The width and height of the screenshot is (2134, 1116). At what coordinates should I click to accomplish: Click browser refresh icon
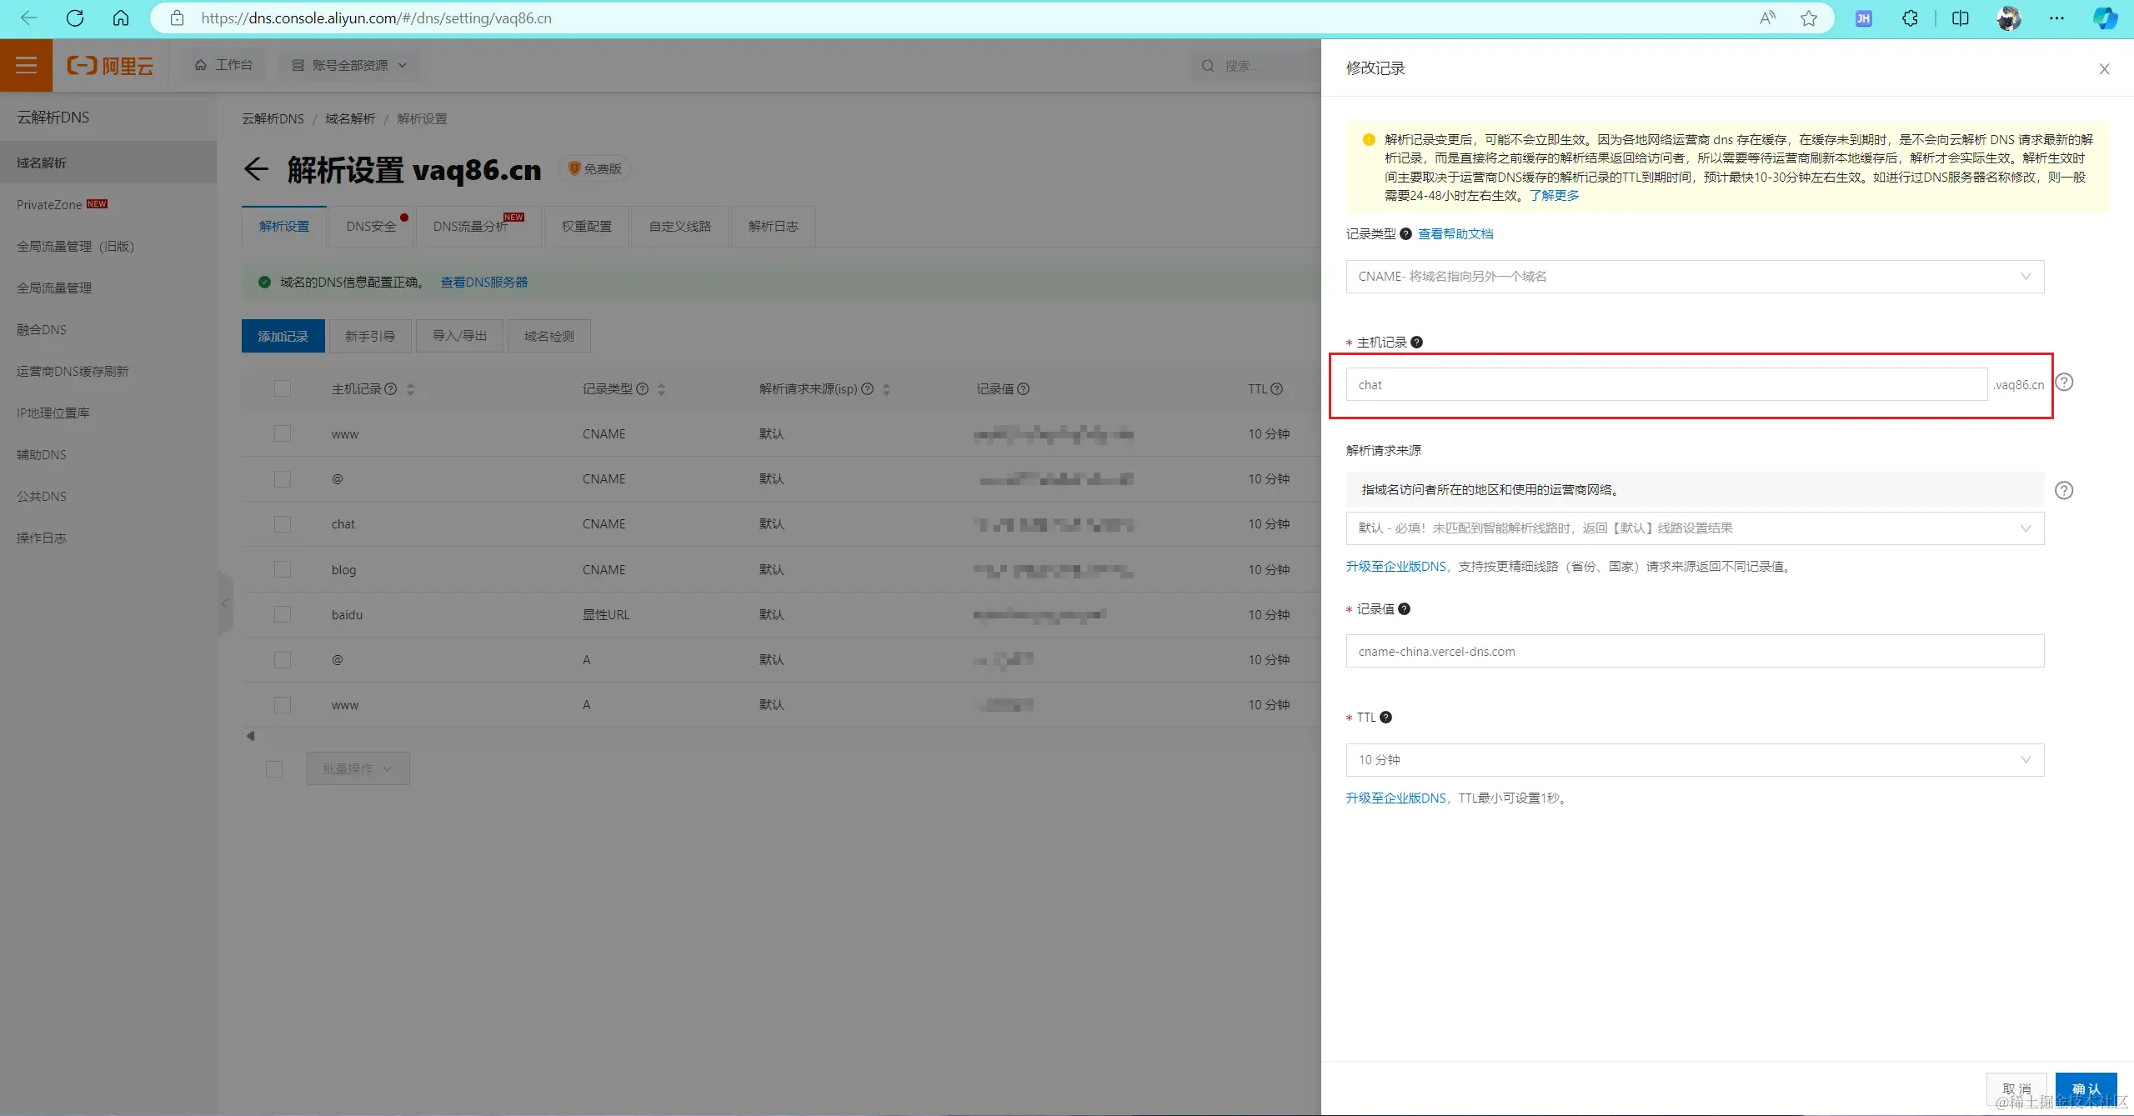tap(75, 18)
